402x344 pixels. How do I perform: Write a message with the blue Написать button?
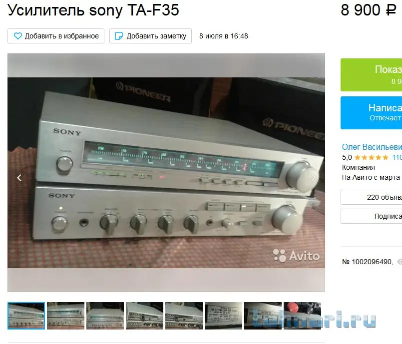371,113
